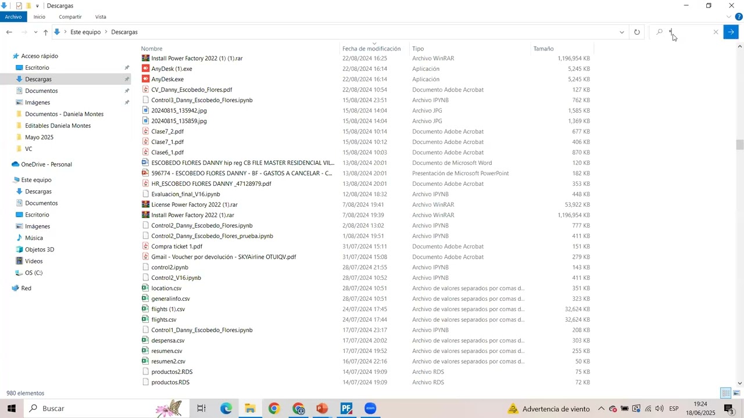Click the location.csv Excel icon
Viewport: 744px width, 418px height.
[x=146, y=288]
